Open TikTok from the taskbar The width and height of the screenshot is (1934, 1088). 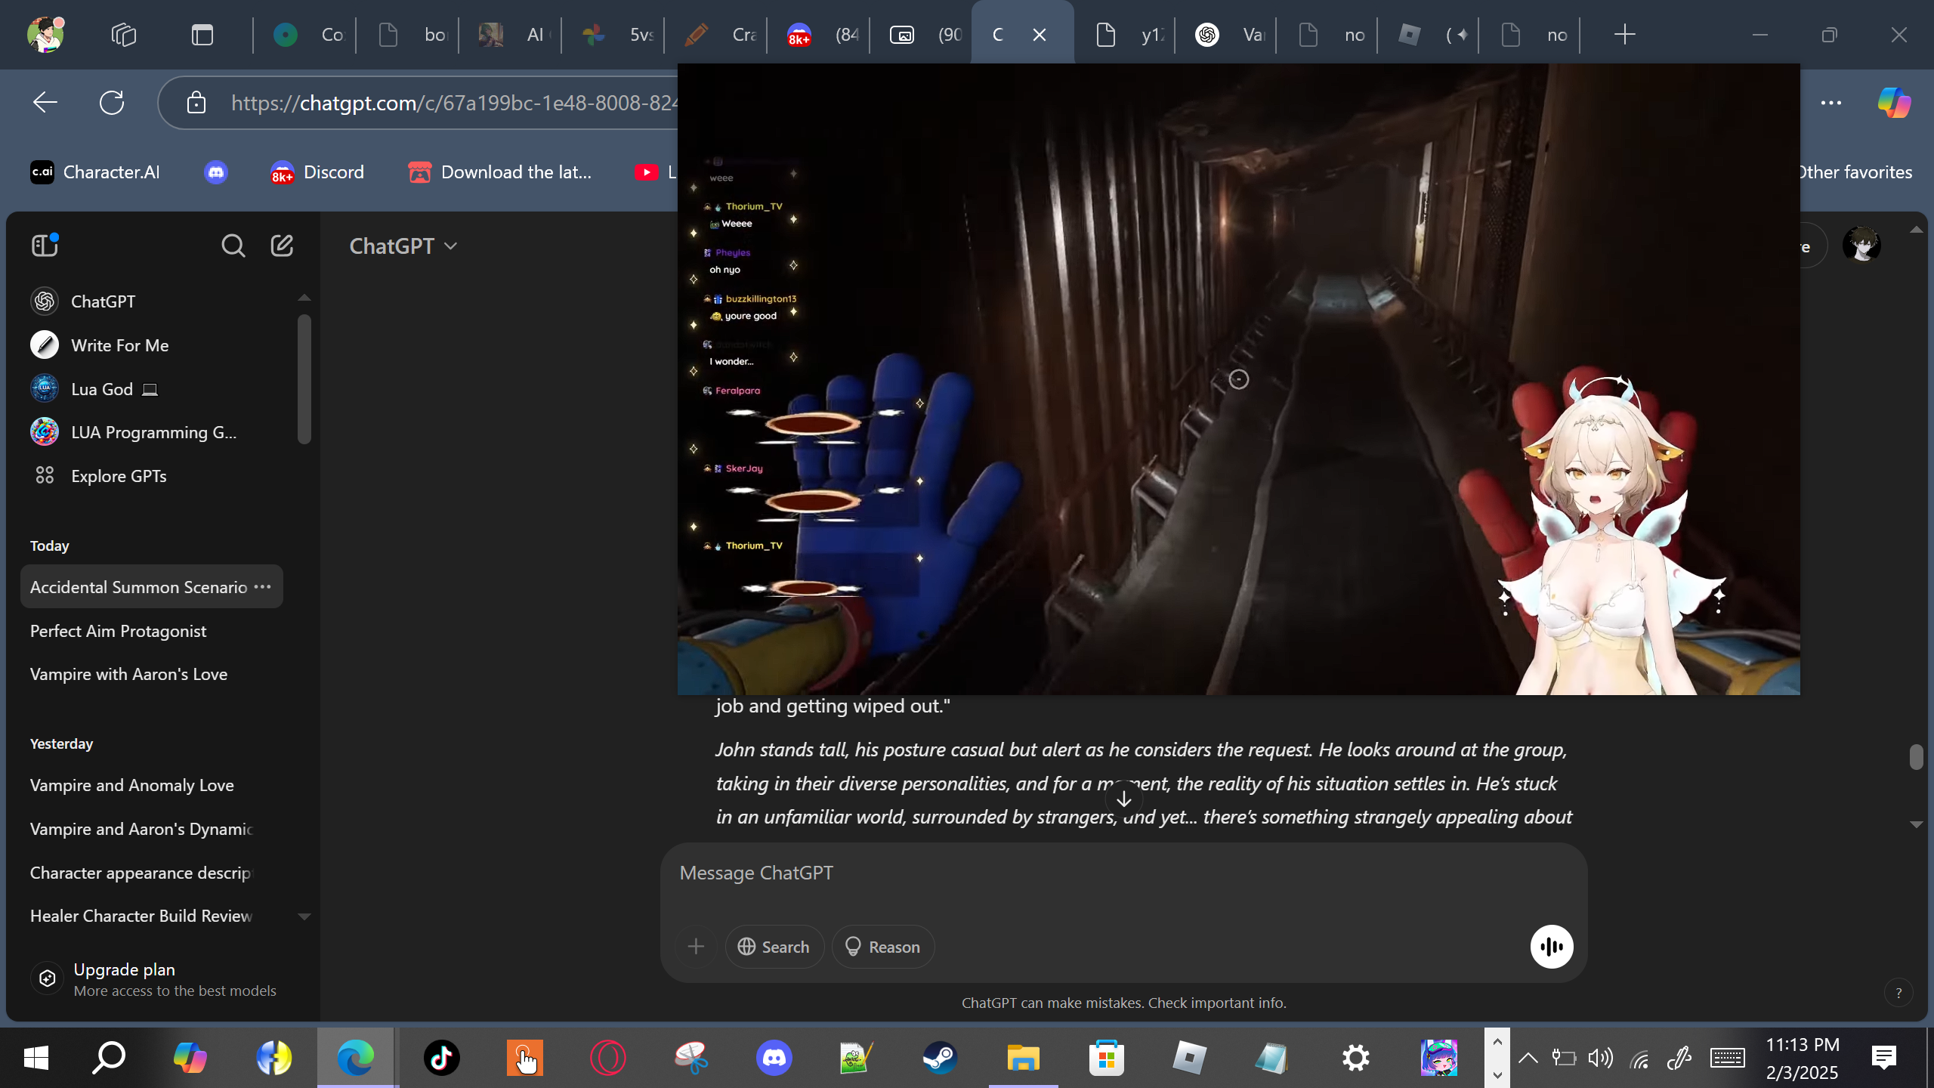[x=442, y=1058]
